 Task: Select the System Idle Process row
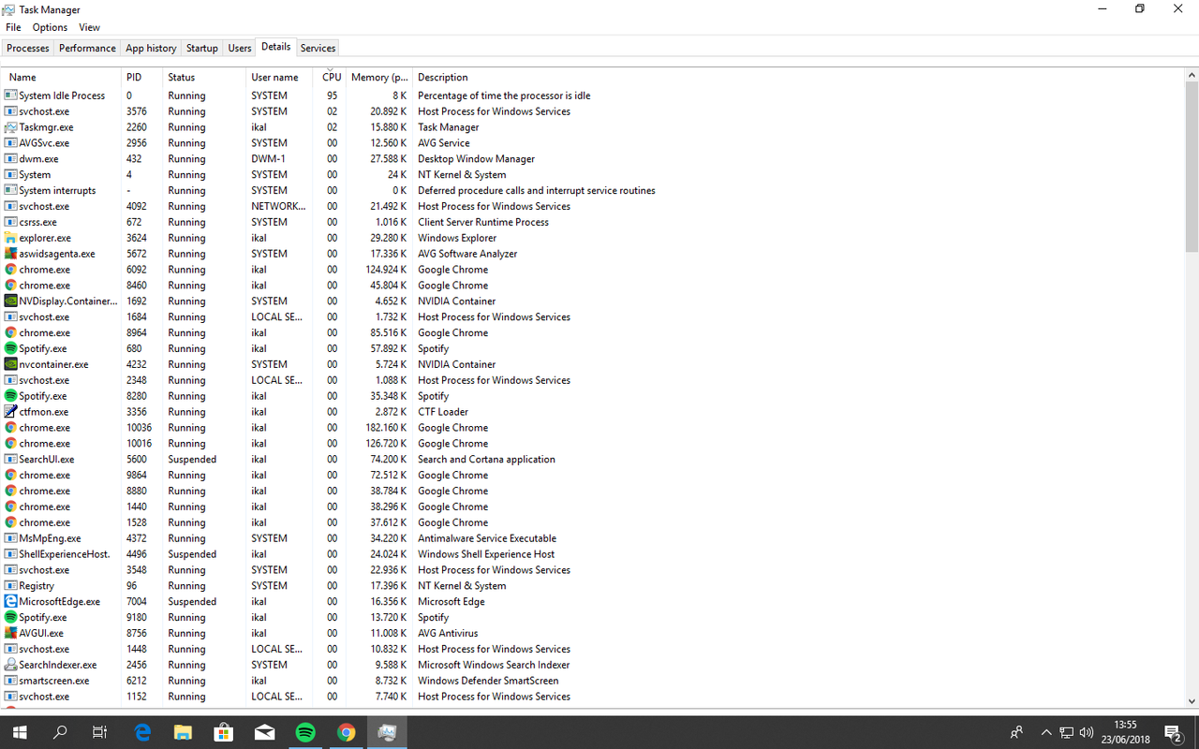tap(593, 95)
